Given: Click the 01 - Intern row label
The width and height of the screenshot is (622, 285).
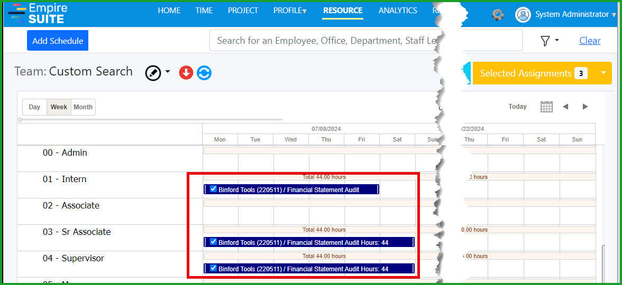Looking at the screenshot, I should click(x=65, y=179).
